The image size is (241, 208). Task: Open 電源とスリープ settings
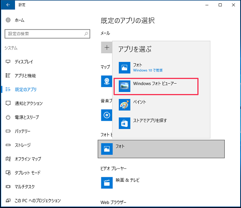(x=27, y=117)
